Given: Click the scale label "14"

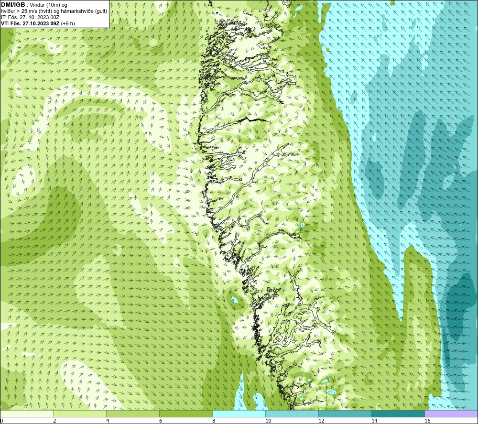Looking at the screenshot, I should (x=374, y=421).
